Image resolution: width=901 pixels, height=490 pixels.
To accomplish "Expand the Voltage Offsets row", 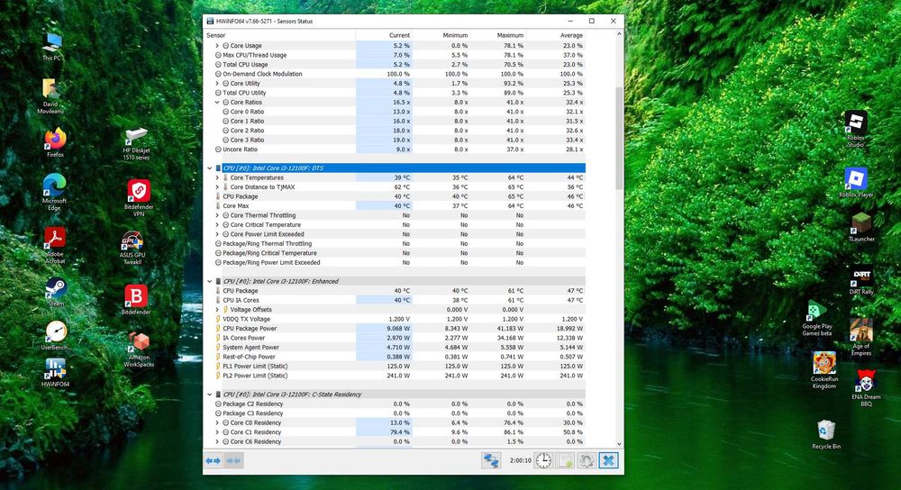I will (x=217, y=310).
